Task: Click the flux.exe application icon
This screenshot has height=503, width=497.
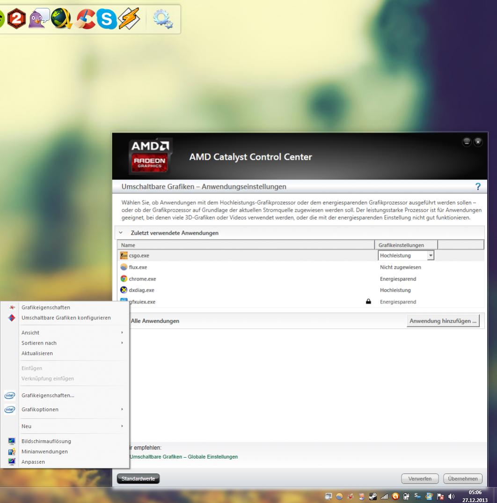Action: pyautogui.click(x=124, y=267)
